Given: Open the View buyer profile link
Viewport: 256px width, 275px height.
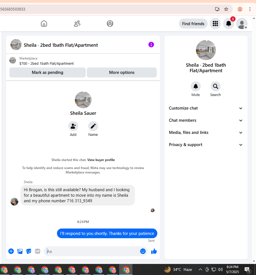Looking at the screenshot, I should point(101,160).
